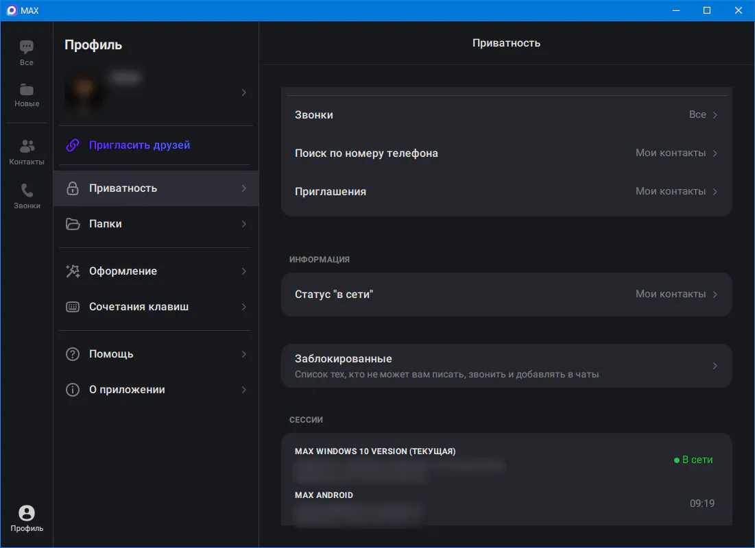Open Приватность via its chevron
The image size is (755, 548).
[x=243, y=188]
